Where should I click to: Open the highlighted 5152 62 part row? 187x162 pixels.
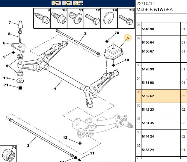click(x=161, y=96)
